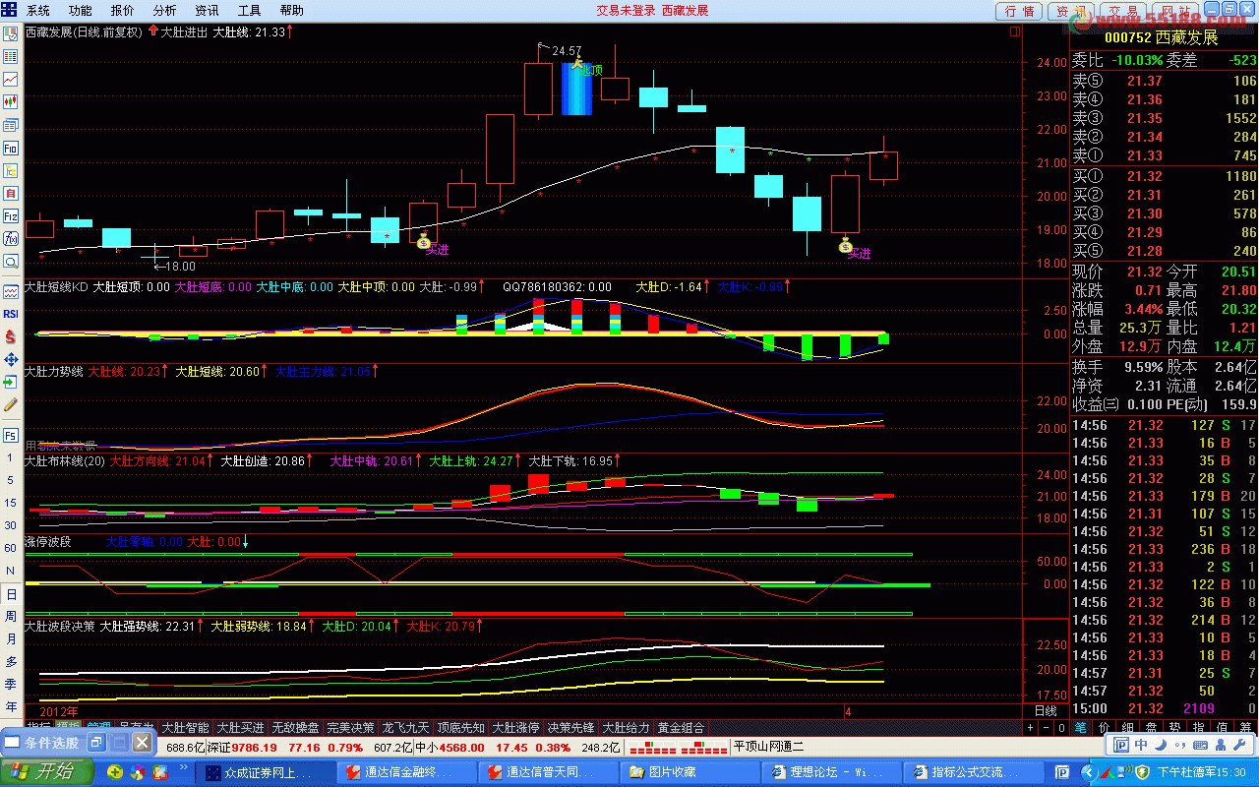Screen dimensions: 1259x787
Task: Select the 黄金组合 indicator tab
Action: click(681, 728)
